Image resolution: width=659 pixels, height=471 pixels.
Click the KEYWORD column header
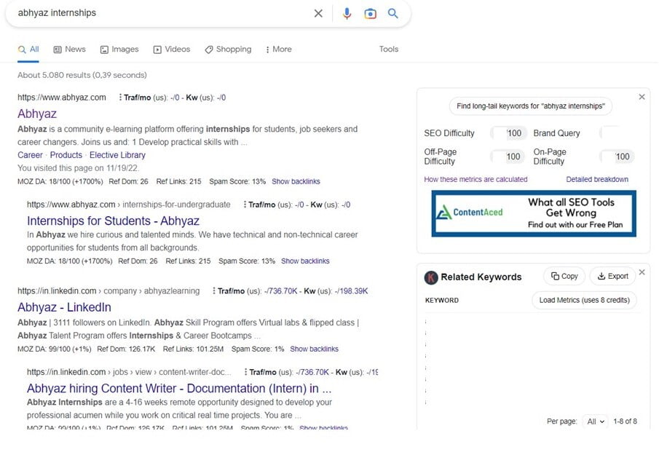pos(442,301)
